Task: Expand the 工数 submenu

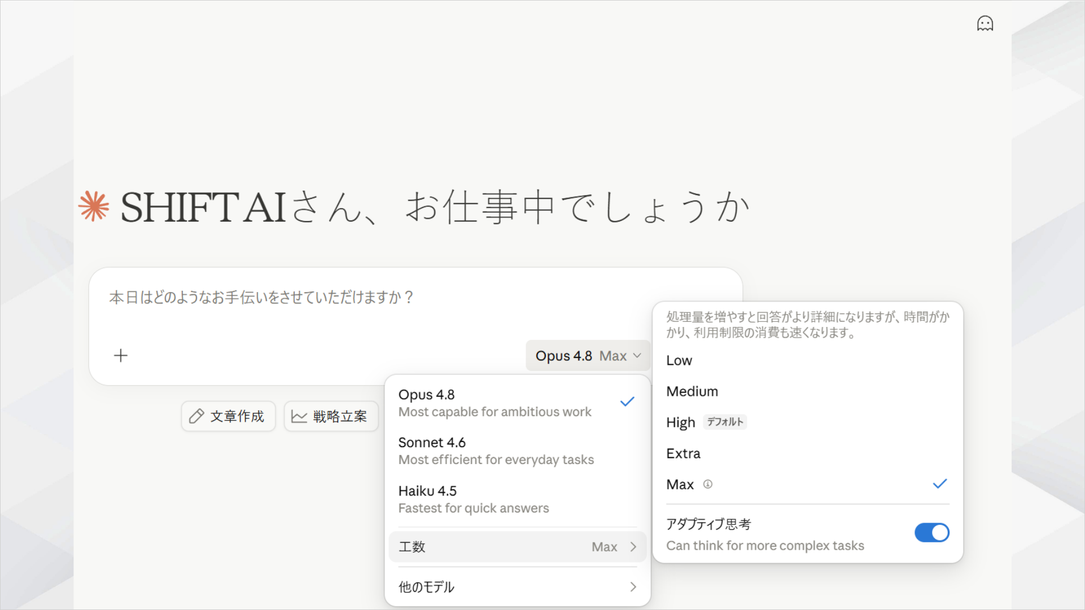Action: 517,547
